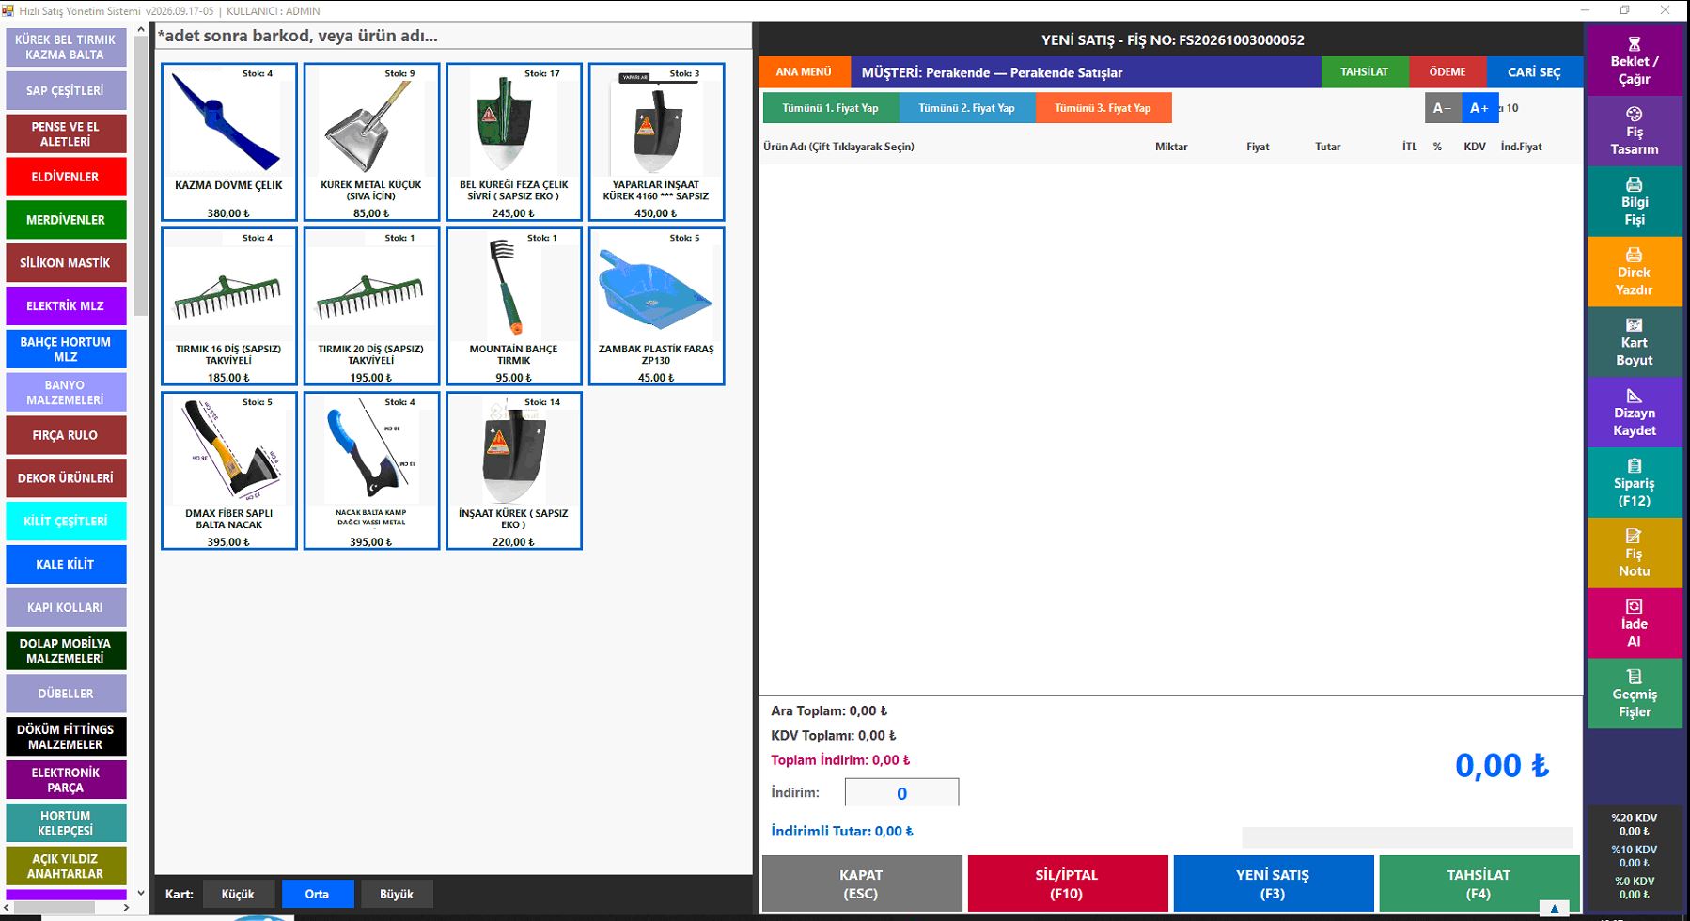Image resolution: width=1690 pixels, height=921 pixels.
Task: Focus the barcode or product name search field
Action: coord(453,37)
